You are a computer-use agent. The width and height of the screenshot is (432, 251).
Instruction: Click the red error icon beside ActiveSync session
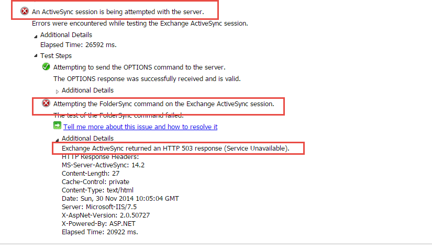25,12
